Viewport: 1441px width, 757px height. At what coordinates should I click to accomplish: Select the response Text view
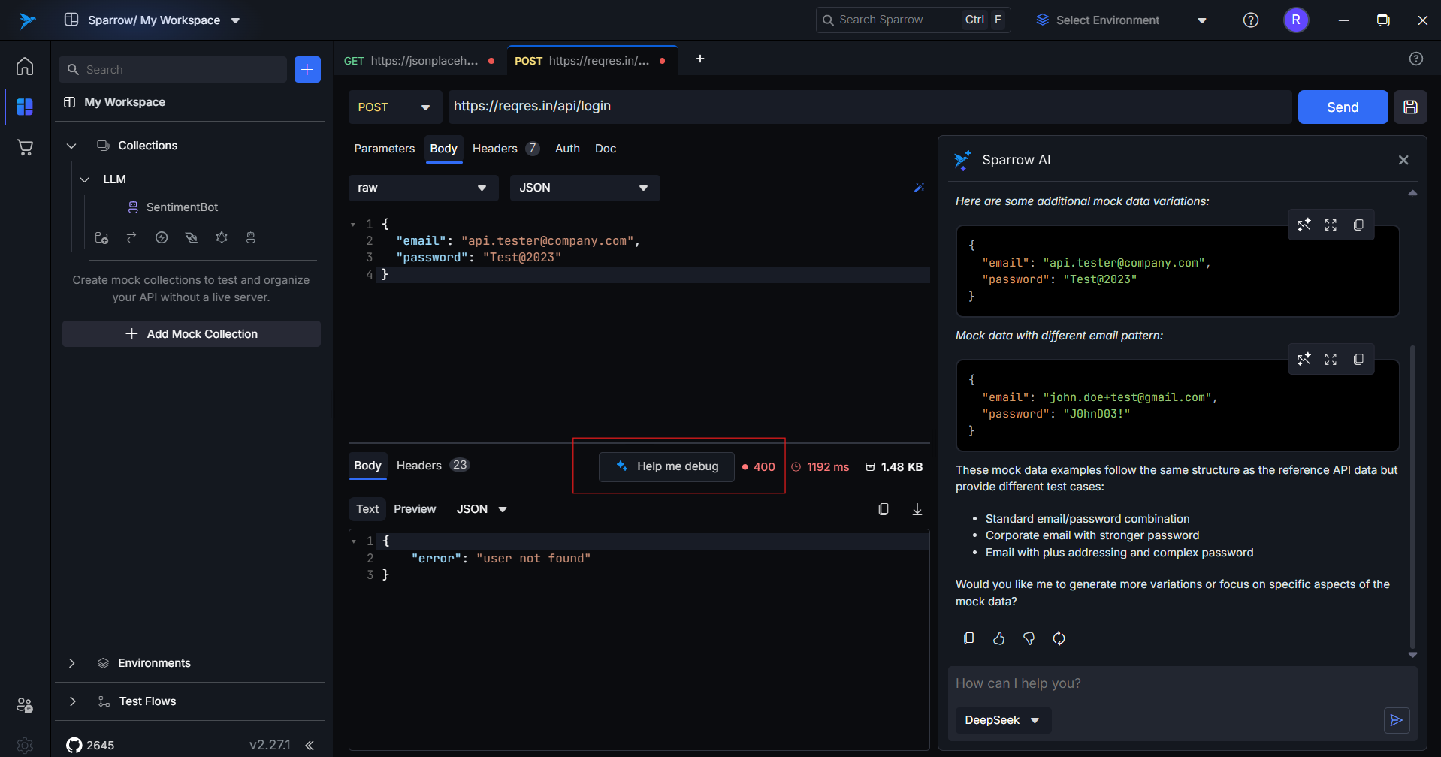point(367,509)
